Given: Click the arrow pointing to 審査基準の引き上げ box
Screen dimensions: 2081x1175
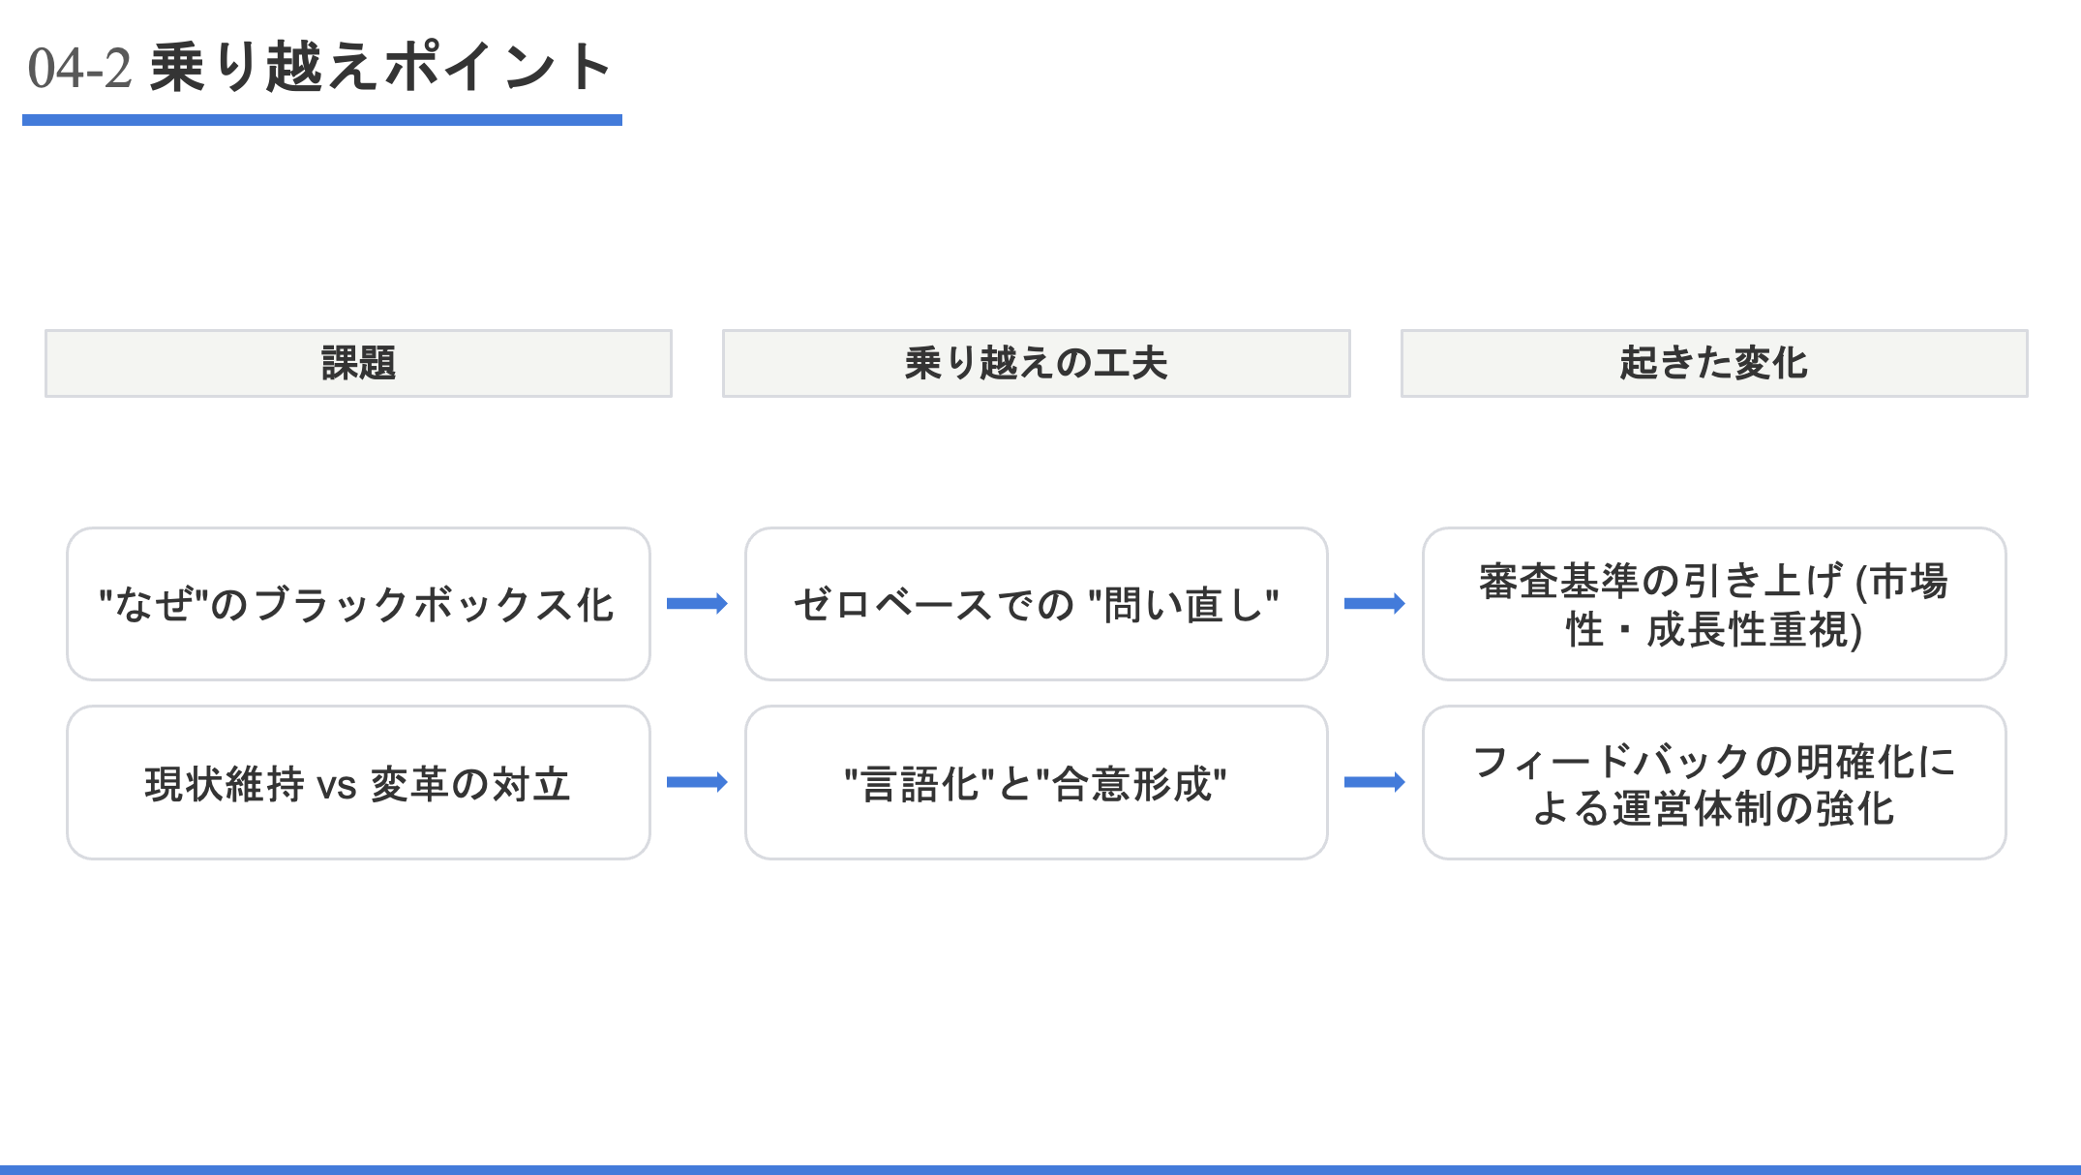Looking at the screenshot, I should tap(1374, 604).
